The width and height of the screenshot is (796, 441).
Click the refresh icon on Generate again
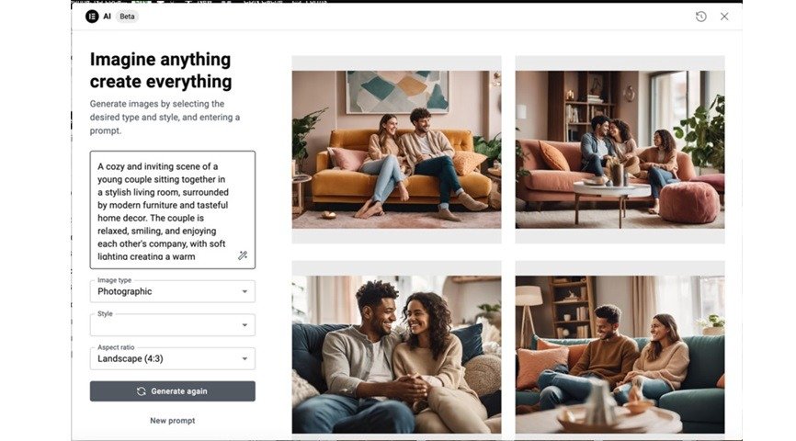[x=142, y=391]
